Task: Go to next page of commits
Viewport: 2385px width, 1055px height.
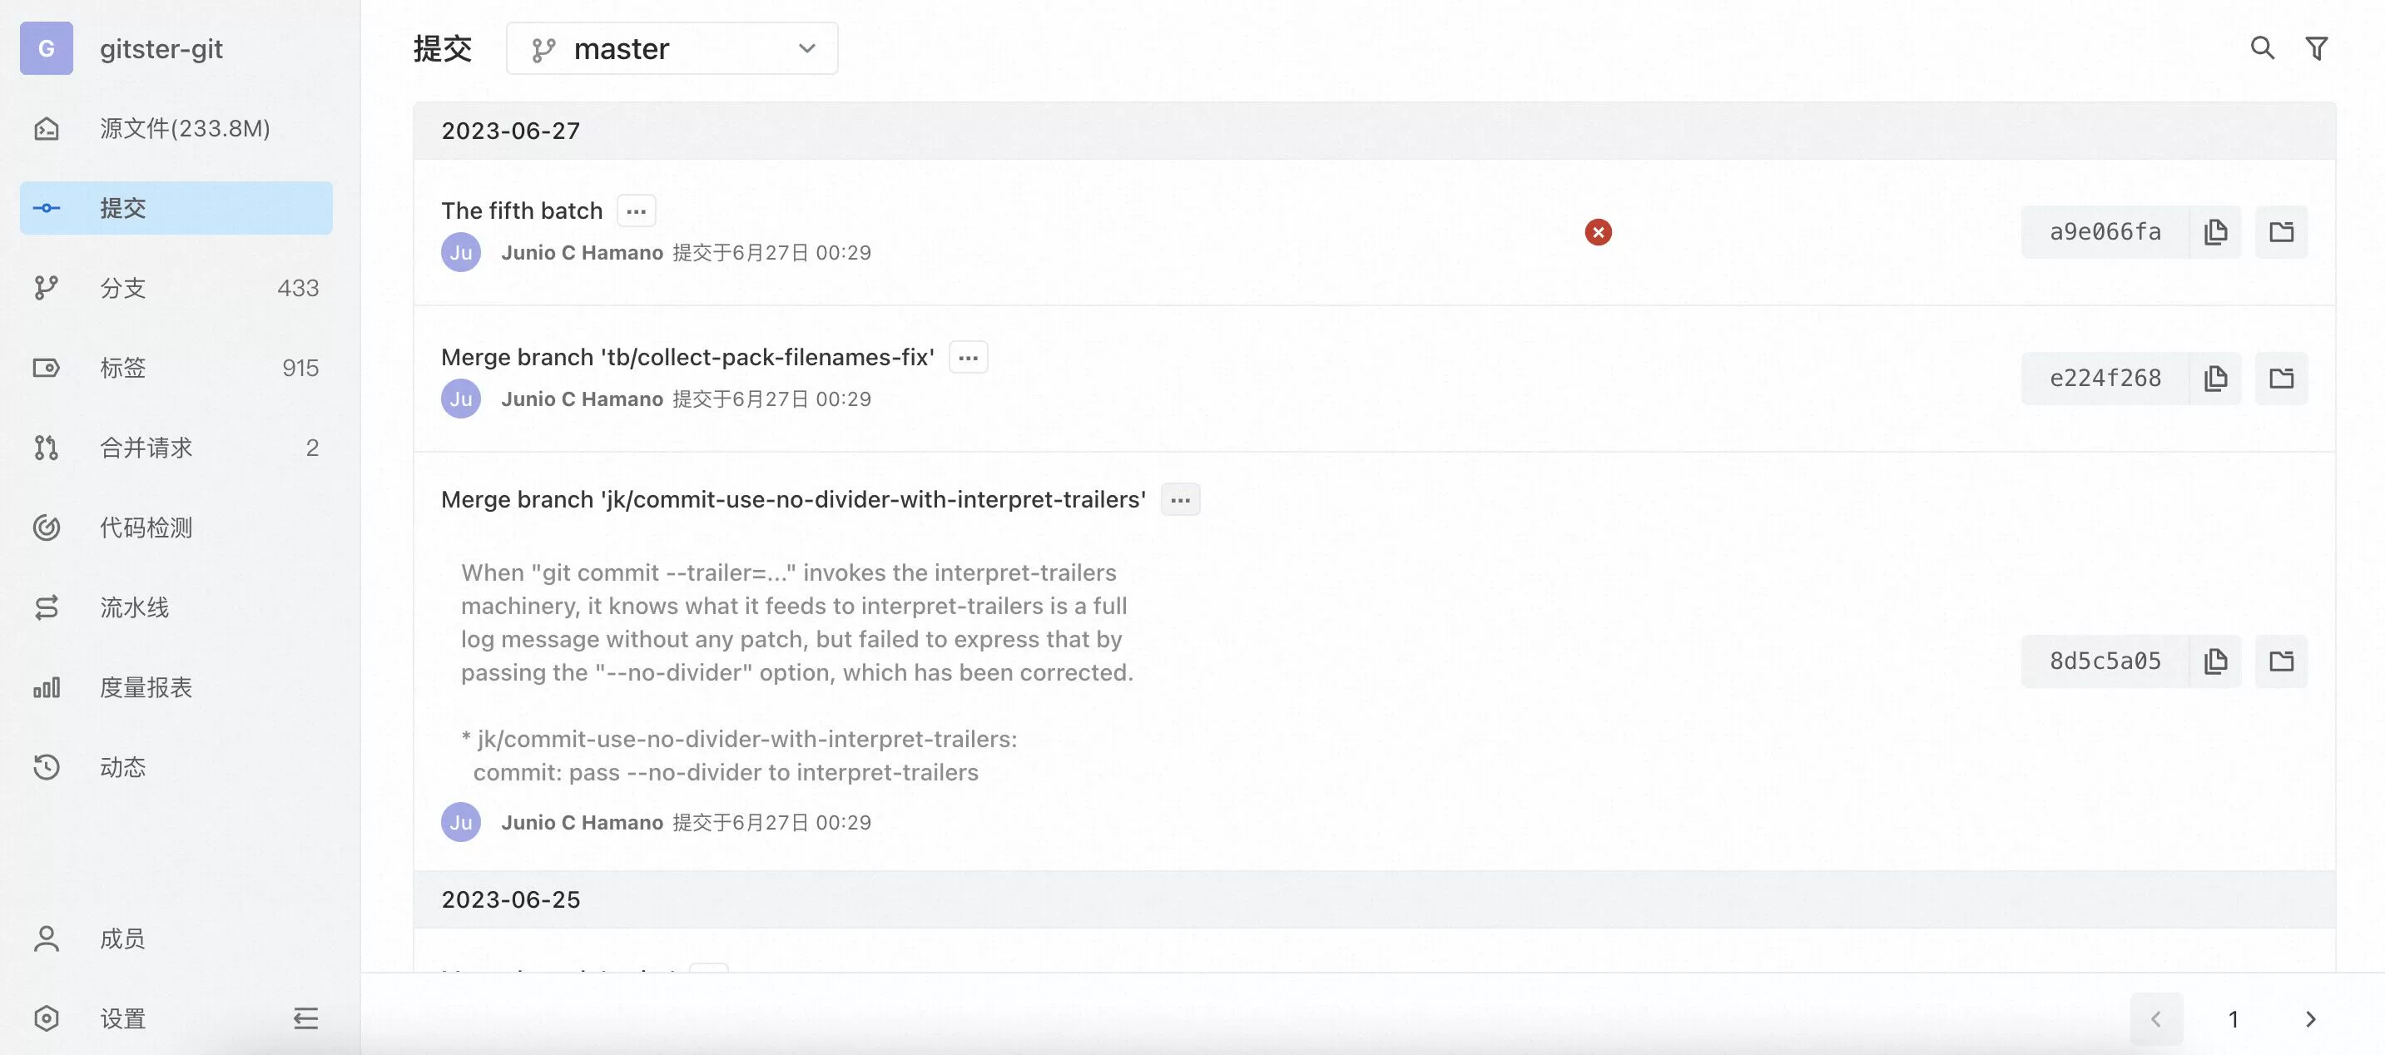Action: coord(2310,1018)
